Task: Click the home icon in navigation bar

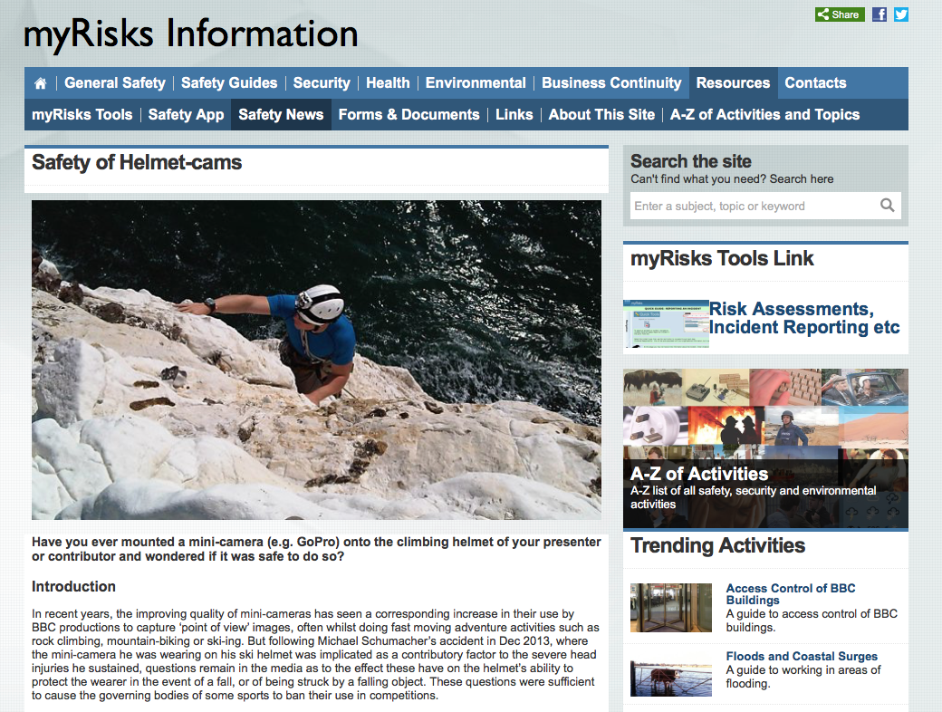Action: pos(40,83)
